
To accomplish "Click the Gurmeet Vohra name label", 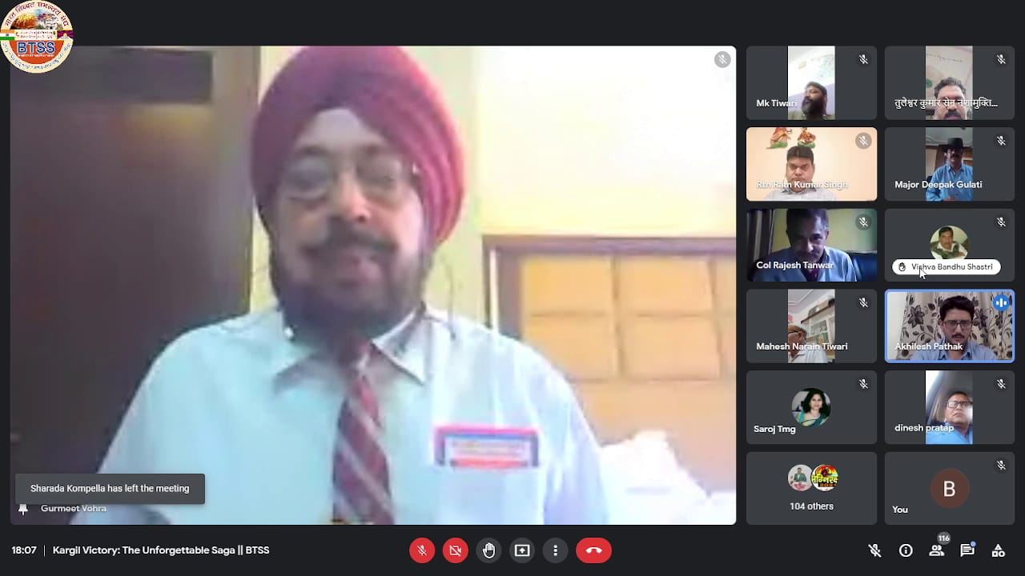I will click(74, 509).
